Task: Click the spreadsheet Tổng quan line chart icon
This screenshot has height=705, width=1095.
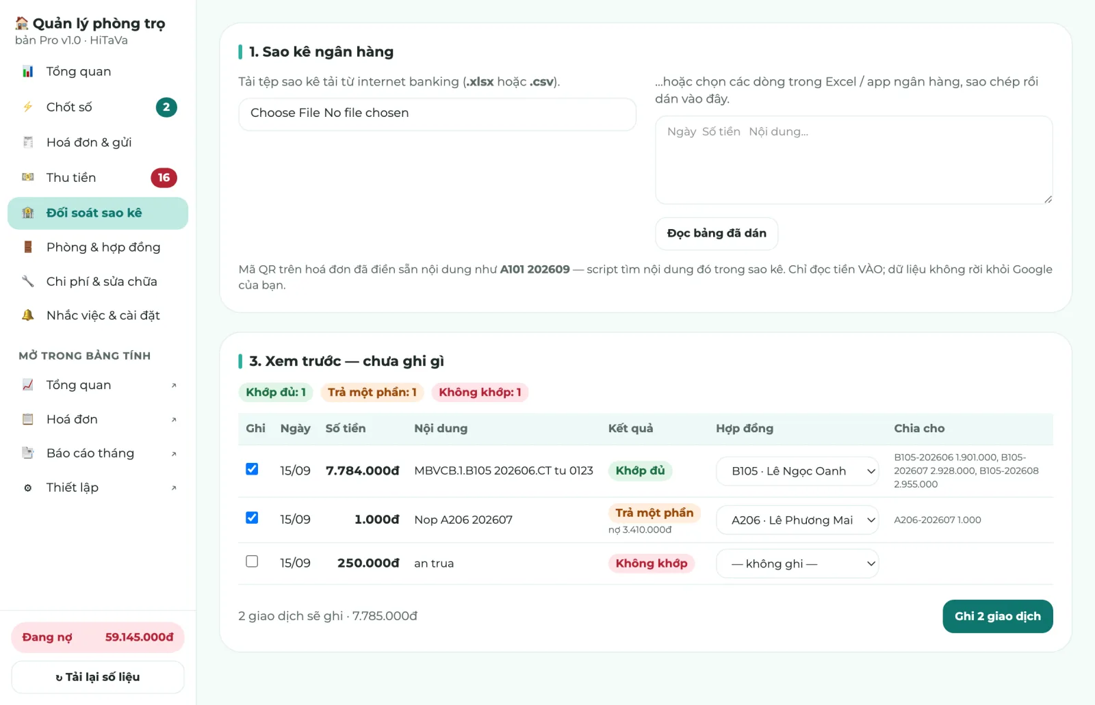Action: point(28,385)
